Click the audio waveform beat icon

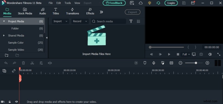point(50,63)
